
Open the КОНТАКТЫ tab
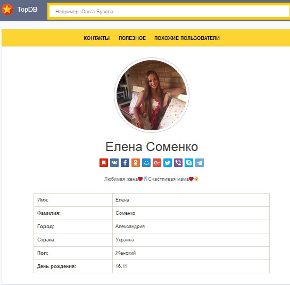[x=96, y=38]
